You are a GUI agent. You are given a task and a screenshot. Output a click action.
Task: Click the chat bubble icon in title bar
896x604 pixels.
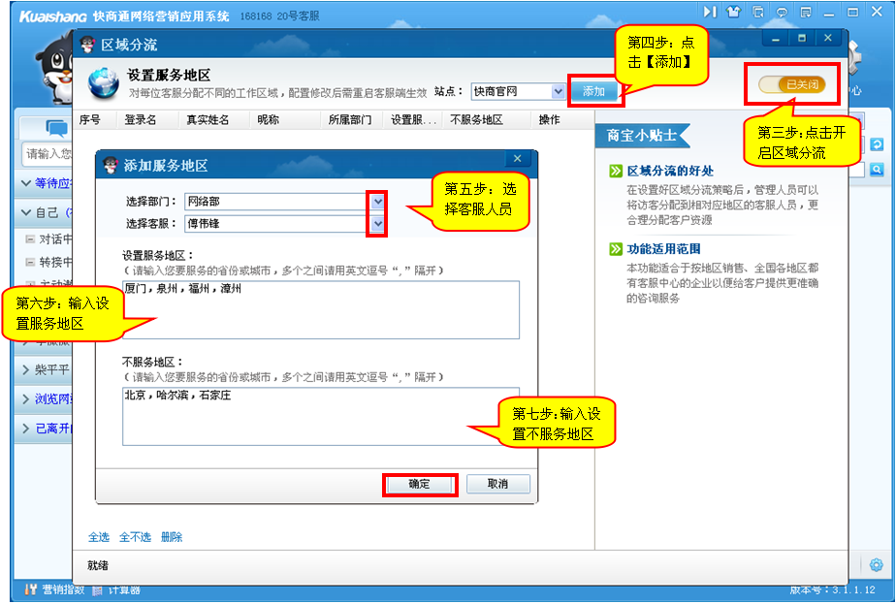(x=782, y=12)
